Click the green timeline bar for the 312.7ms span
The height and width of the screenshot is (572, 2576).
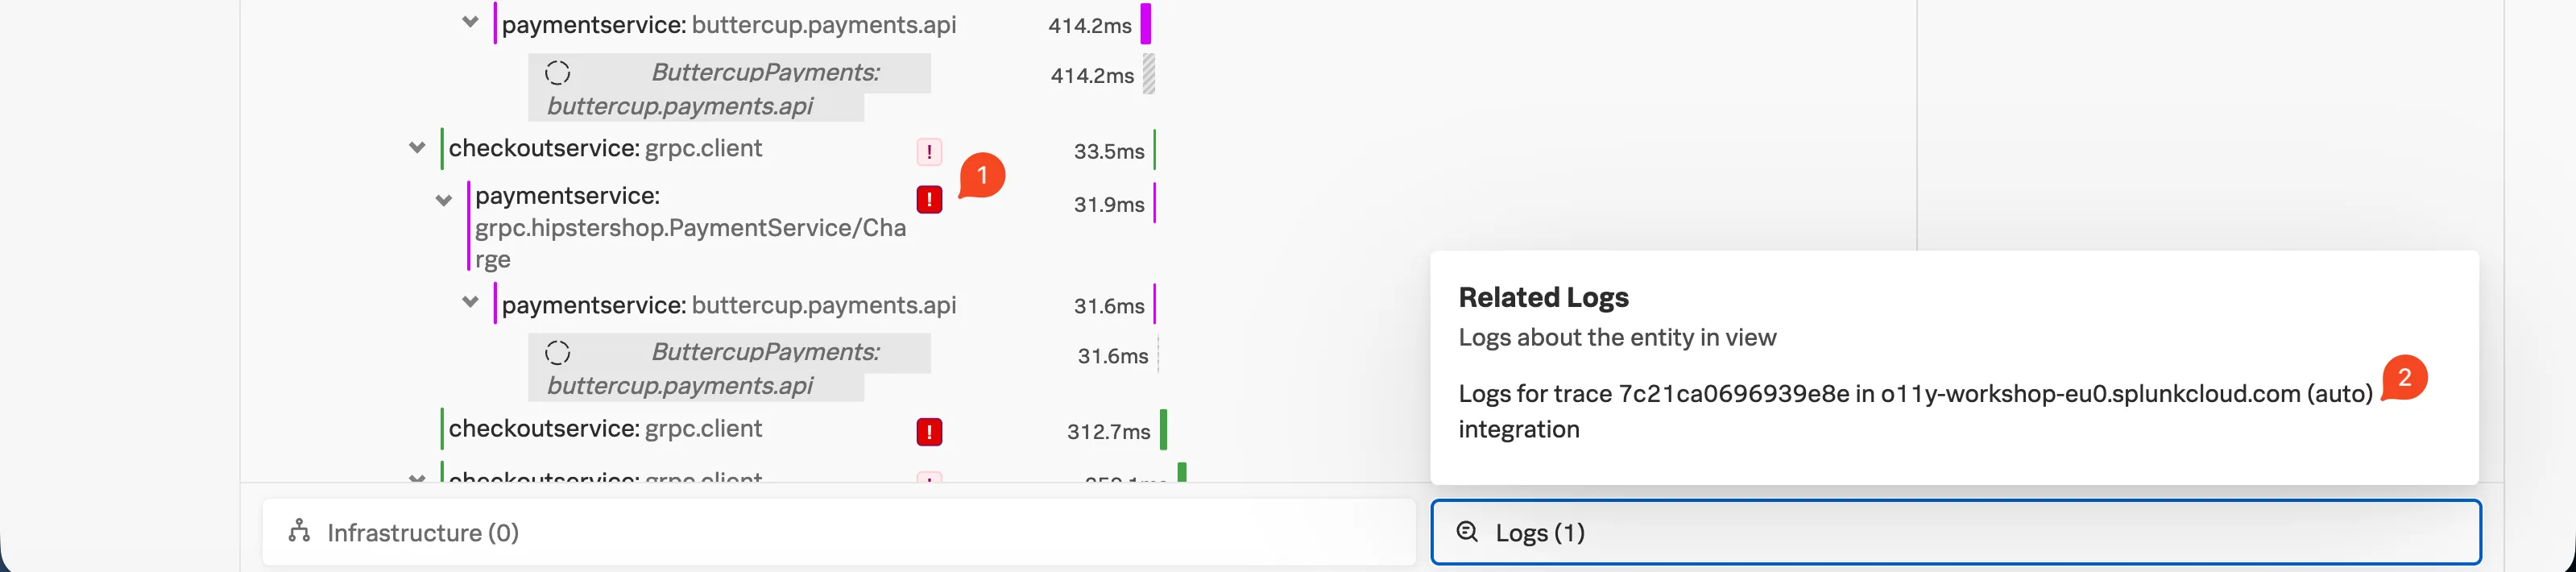1164,430
